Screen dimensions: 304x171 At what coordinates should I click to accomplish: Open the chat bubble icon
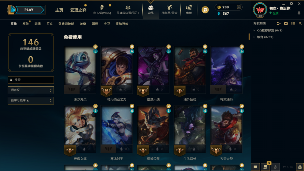[x=255, y=167]
